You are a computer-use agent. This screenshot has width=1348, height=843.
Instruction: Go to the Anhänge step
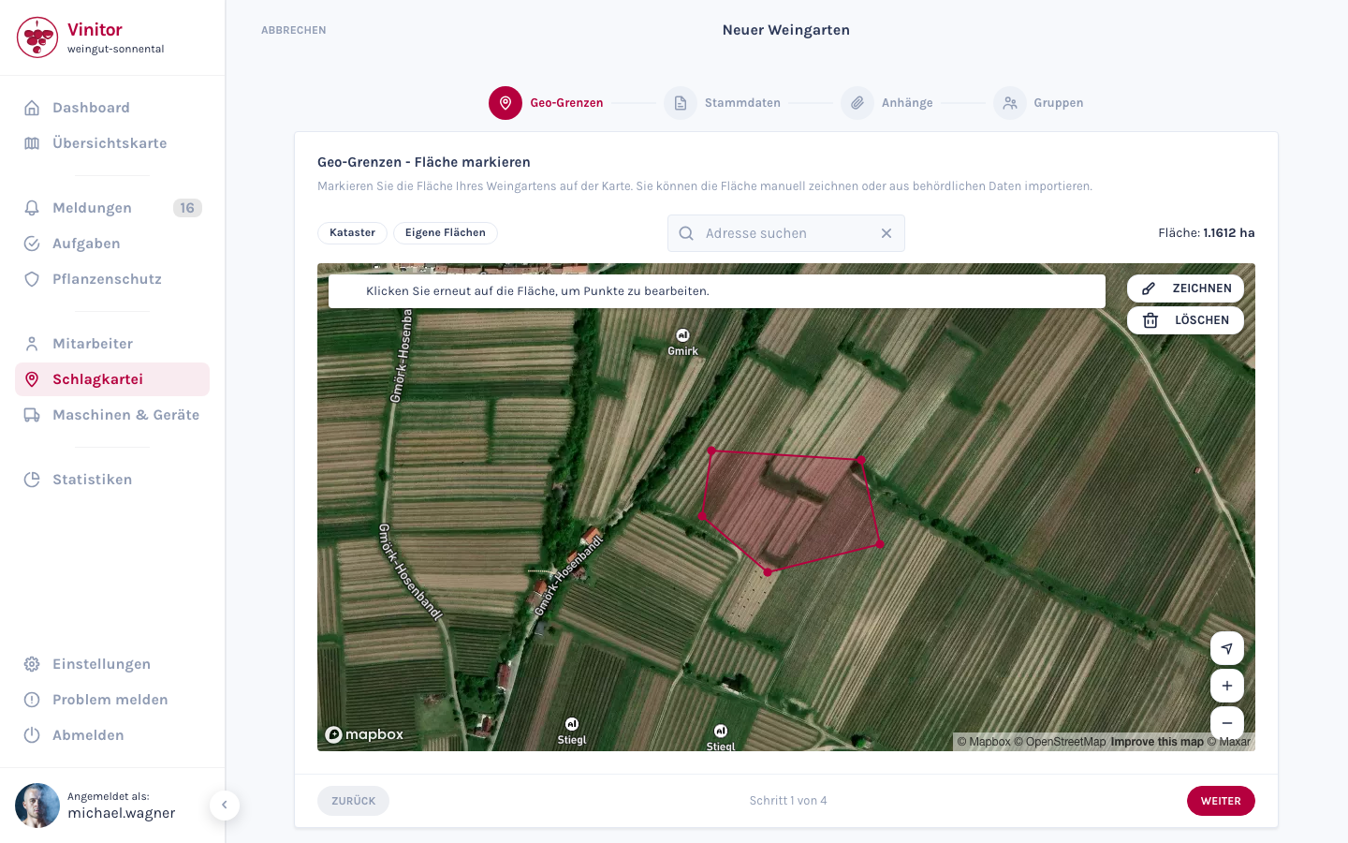click(x=886, y=103)
